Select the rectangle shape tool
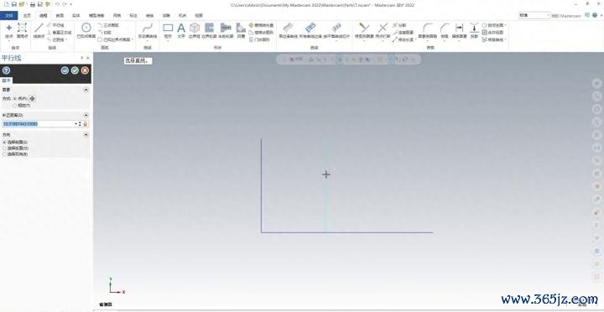The height and width of the screenshot is (312, 604). (x=168, y=30)
